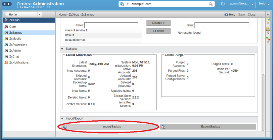Click the bottom right sidebar status icon

pos(268,39)
